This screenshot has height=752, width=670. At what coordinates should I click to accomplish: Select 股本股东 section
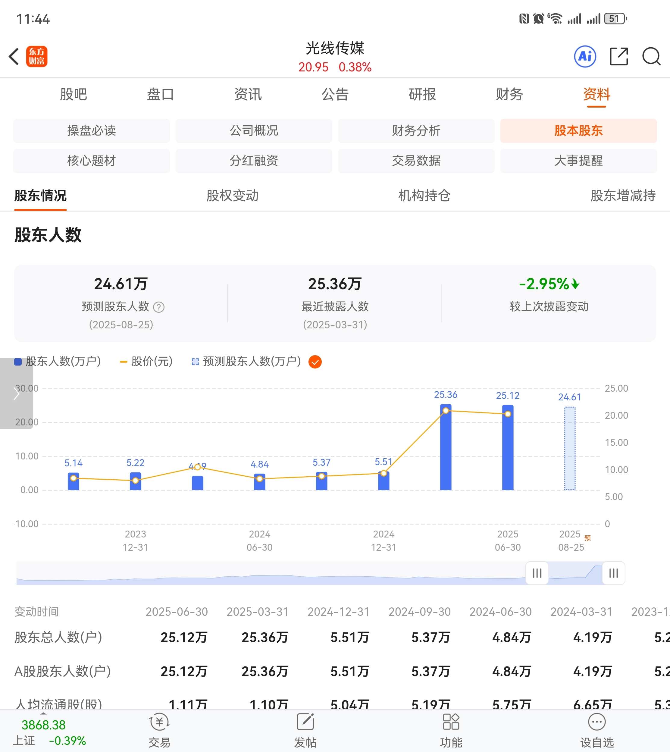pyautogui.click(x=579, y=131)
